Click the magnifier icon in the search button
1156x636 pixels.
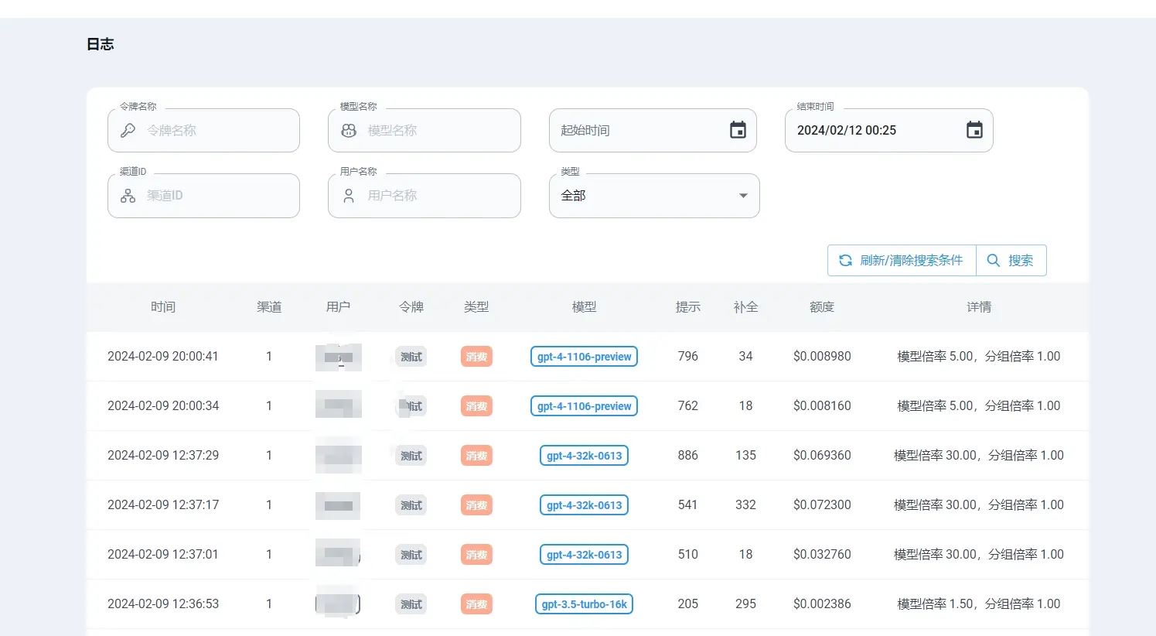pyautogui.click(x=994, y=260)
